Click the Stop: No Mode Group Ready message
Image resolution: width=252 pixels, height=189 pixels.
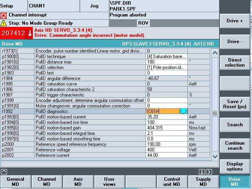coord(41,23)
